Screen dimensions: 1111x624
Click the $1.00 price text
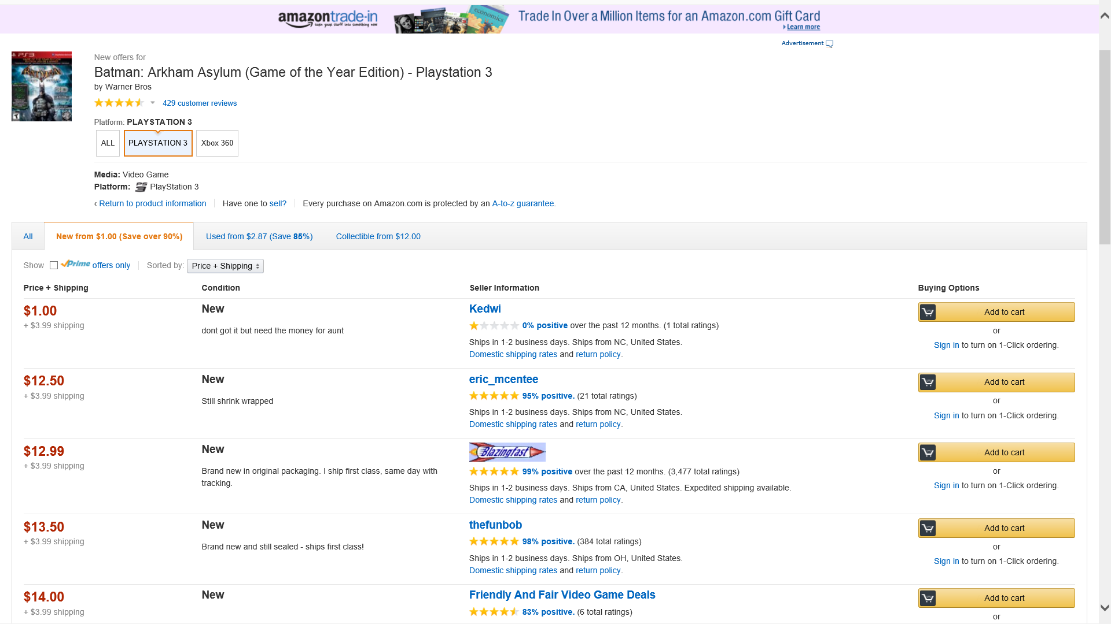click(x=40, y=311)
